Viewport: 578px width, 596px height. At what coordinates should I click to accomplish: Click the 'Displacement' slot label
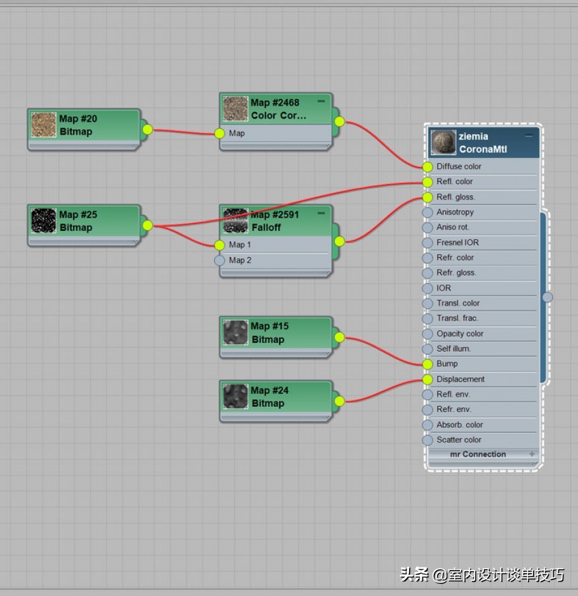pos(460,380)
